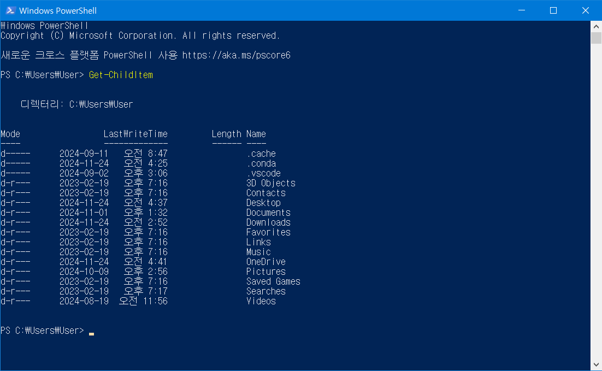The width and height of the screenshot is (602, 371).
Task: Click the PowerShell icon in the title bar
Action: 11,10
